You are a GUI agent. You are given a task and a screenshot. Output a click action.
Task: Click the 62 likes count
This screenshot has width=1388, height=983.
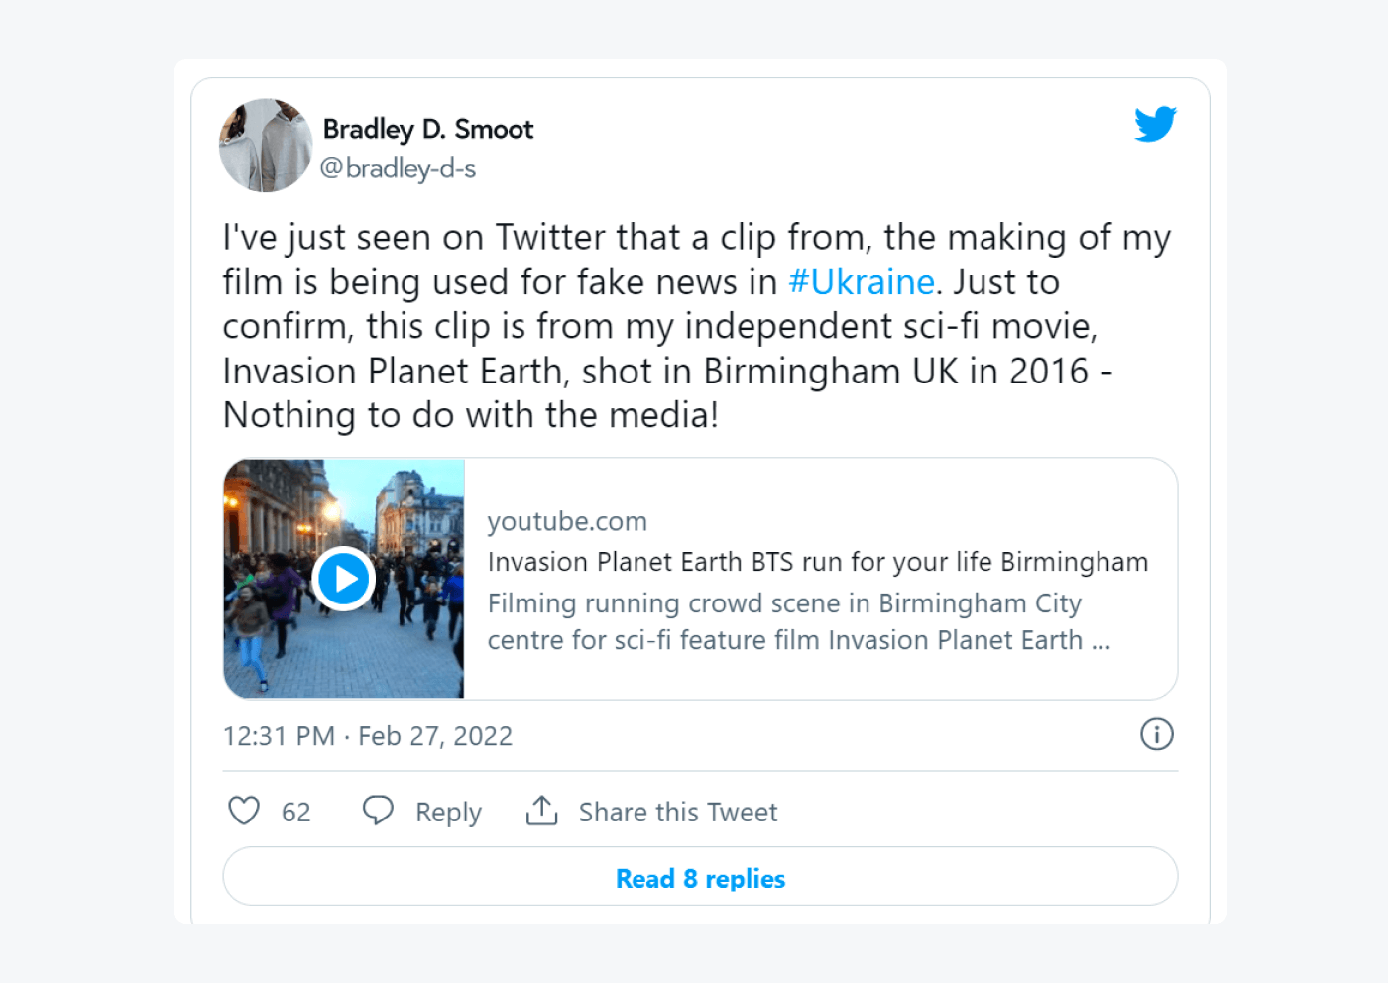coord(295,813)
